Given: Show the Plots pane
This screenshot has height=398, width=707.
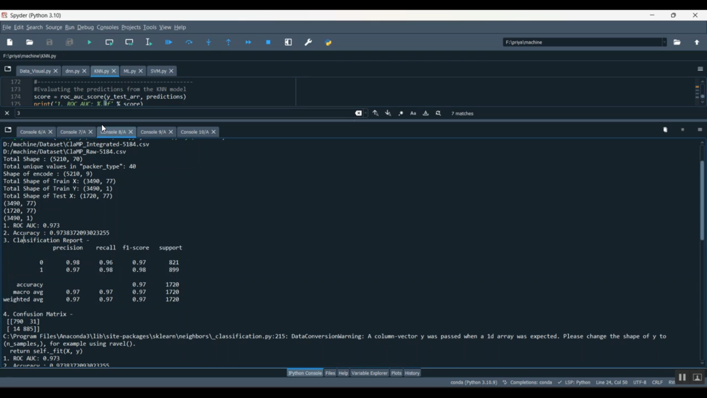Looking at the screenshot, I should [396, 373].
